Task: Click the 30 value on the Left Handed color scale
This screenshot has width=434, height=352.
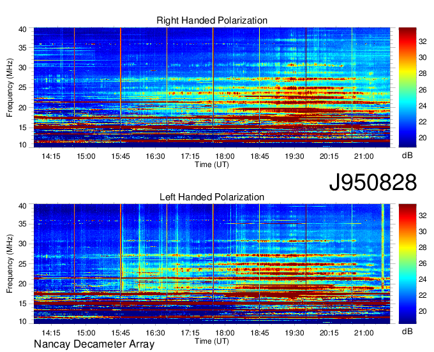Action: 423,231
